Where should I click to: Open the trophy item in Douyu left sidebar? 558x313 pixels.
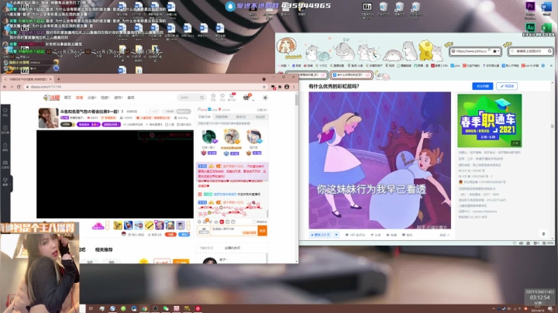click(5, 181)
